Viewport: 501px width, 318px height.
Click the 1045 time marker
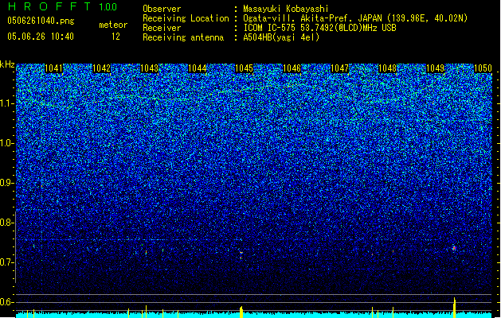point(244,68)
